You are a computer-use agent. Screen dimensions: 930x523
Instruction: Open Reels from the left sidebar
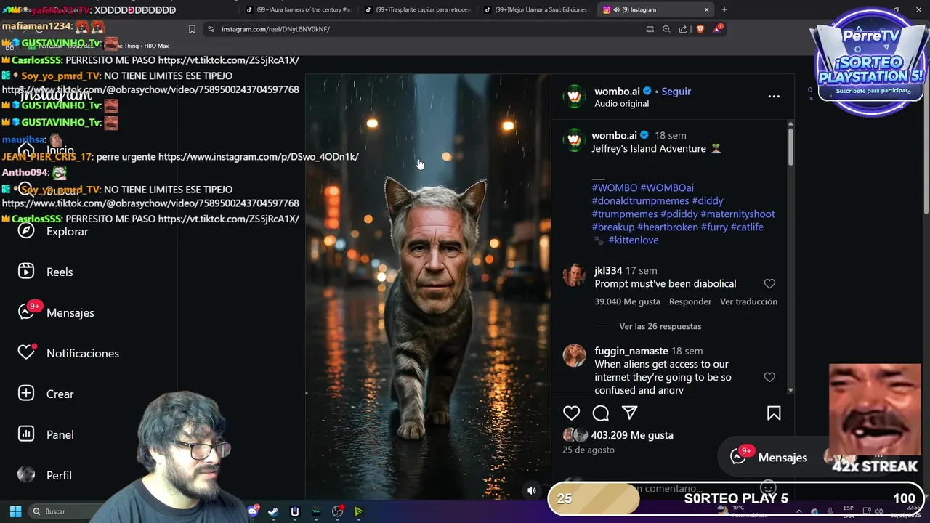45,272
